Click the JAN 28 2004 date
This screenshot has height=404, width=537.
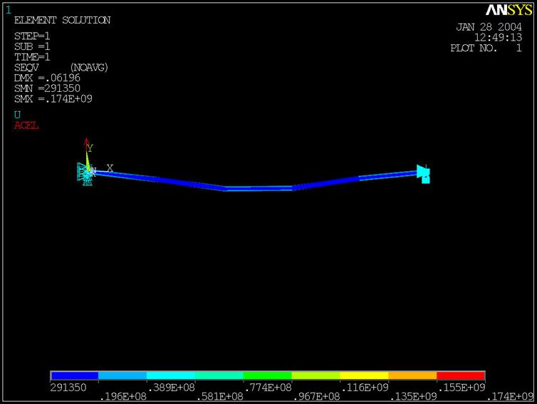(x=489, y=27)
